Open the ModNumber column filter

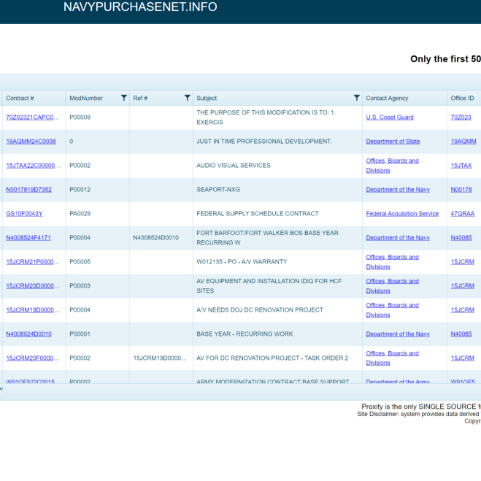(123, 98)
